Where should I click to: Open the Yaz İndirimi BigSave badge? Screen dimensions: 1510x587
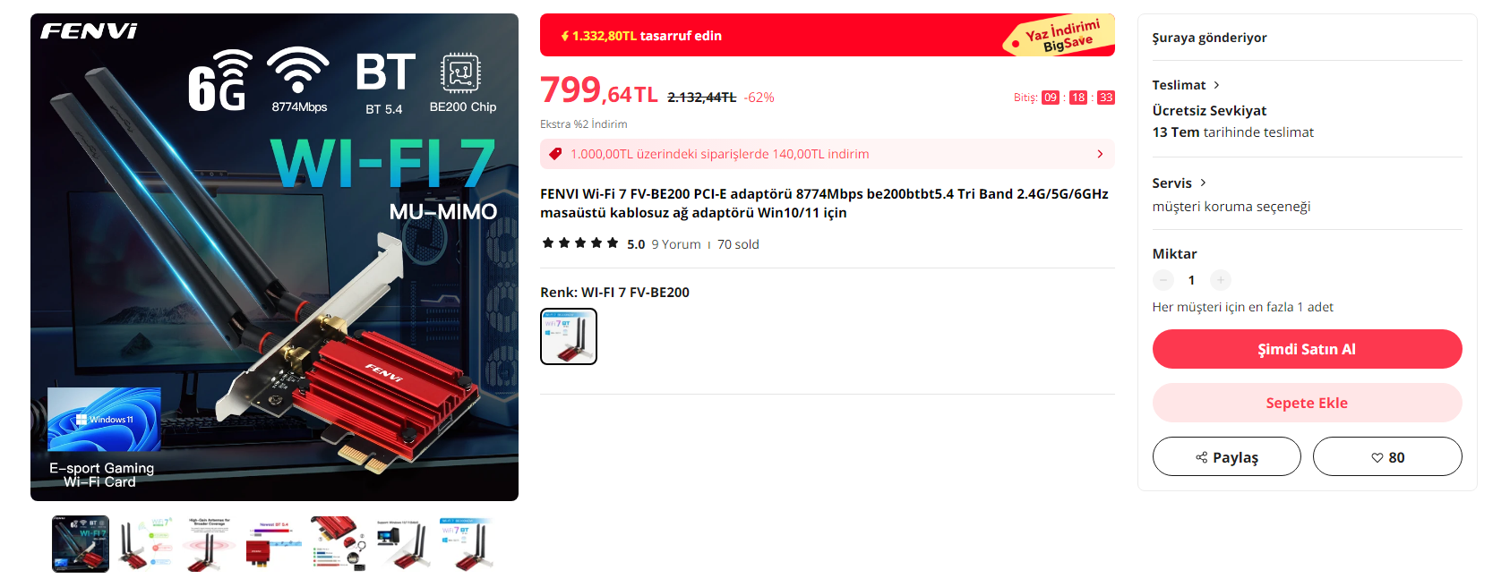tap(1061, 36)
